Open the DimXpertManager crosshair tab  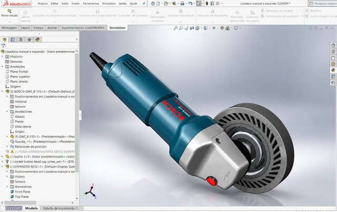coord(29,40)
